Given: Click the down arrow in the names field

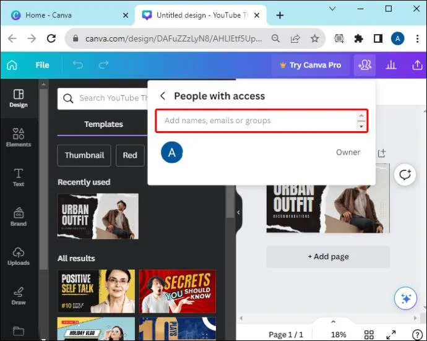Looking at the screenshot, I should (x=361, y=126).
